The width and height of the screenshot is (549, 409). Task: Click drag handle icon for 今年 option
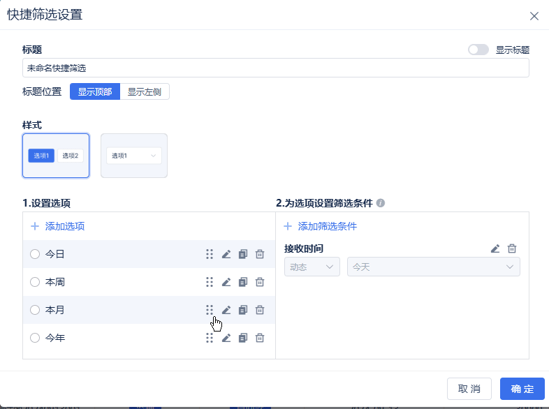(210, 338)
